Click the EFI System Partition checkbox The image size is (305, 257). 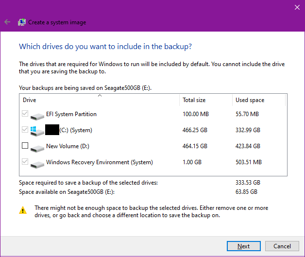tap(25, 114)
